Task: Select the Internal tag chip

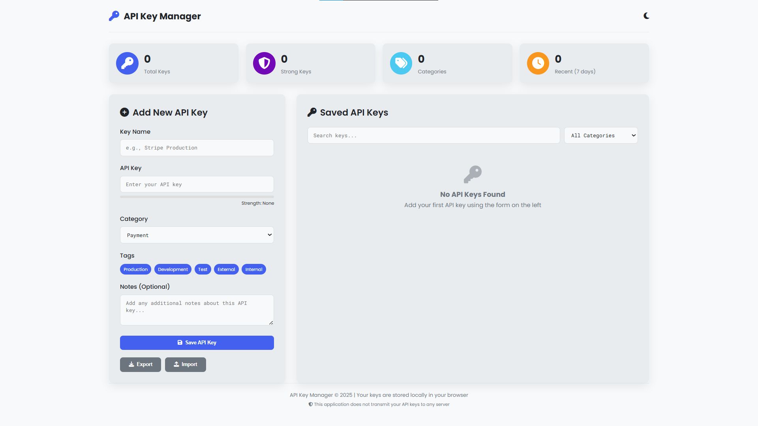Action: pos(253,269)
